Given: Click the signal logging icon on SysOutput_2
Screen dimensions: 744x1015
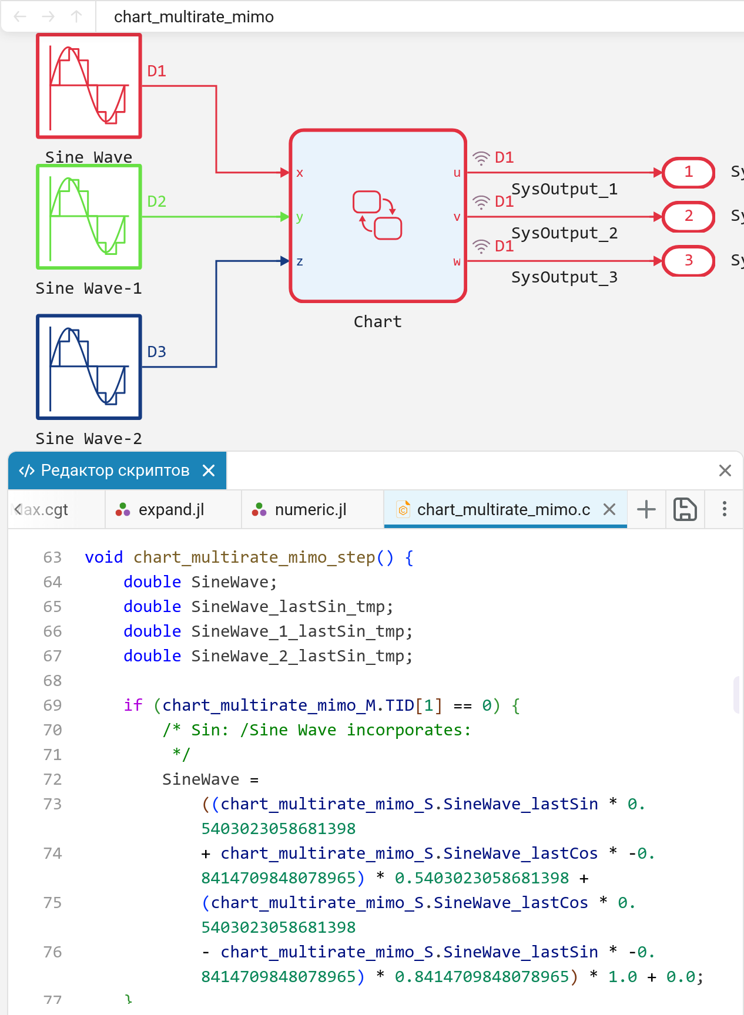Looking at the screenshot, I should pos(481,202).
